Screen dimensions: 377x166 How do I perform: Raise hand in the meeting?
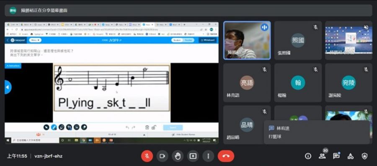click(x=178, y=156)
